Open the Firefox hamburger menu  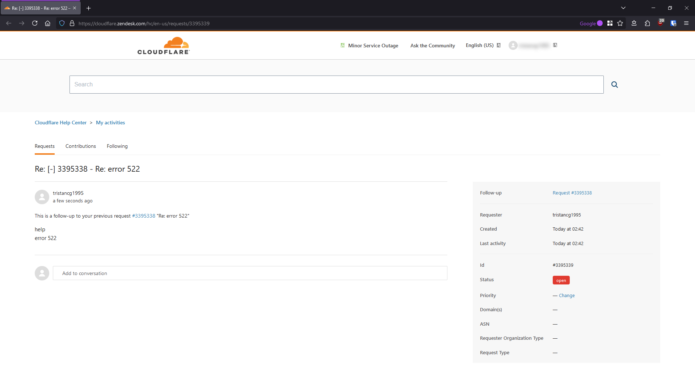[x=687, y=23]
